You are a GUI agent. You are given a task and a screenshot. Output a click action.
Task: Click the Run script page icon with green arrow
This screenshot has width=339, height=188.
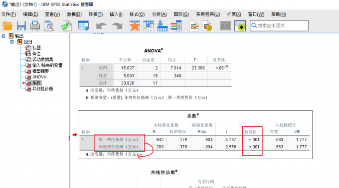point(207,26)
